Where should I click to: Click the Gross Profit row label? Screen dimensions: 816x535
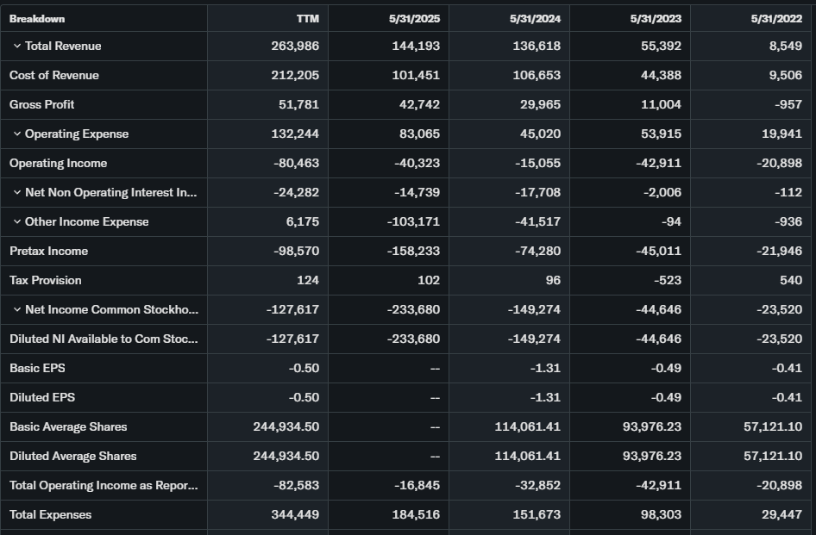(42, 105)
